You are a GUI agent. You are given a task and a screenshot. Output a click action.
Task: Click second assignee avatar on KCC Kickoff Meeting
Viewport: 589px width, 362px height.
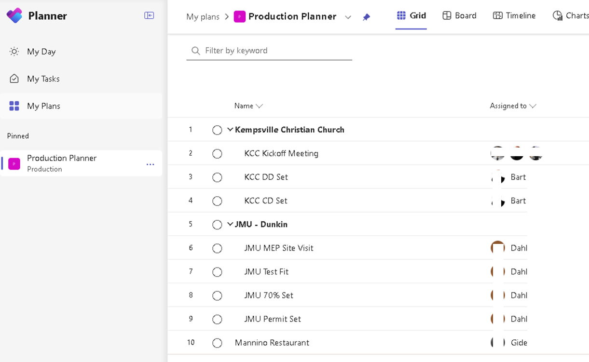[x=517, y=154]
